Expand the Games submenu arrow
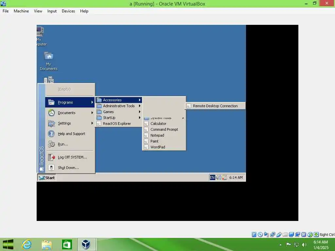The width and height of the screenshot is (335, 251). click(x=139, y=112)
